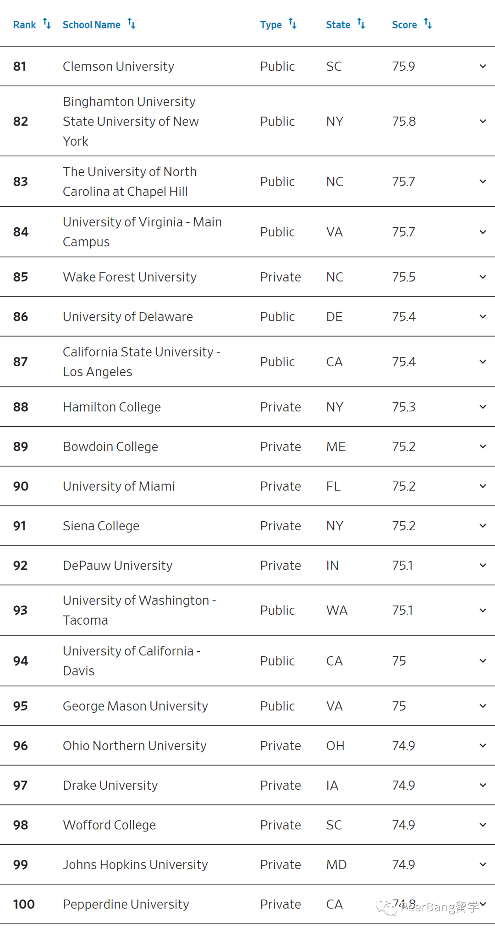The image size is (495, 930).
Task: Click the sort arrows icon beside Score
Action: pyautogui.click(x=428, y=23)
